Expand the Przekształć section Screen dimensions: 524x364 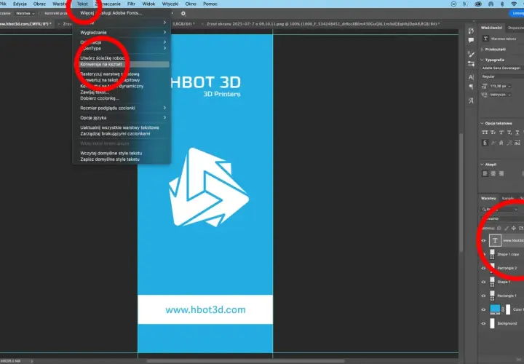click(483, 50)
